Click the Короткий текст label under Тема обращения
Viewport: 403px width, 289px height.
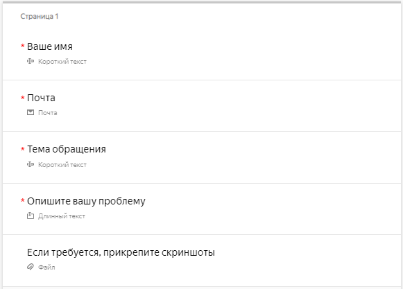tap(62, 165)
